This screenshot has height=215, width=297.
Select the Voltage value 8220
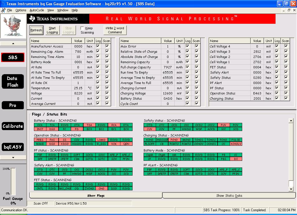coord(78,93)
